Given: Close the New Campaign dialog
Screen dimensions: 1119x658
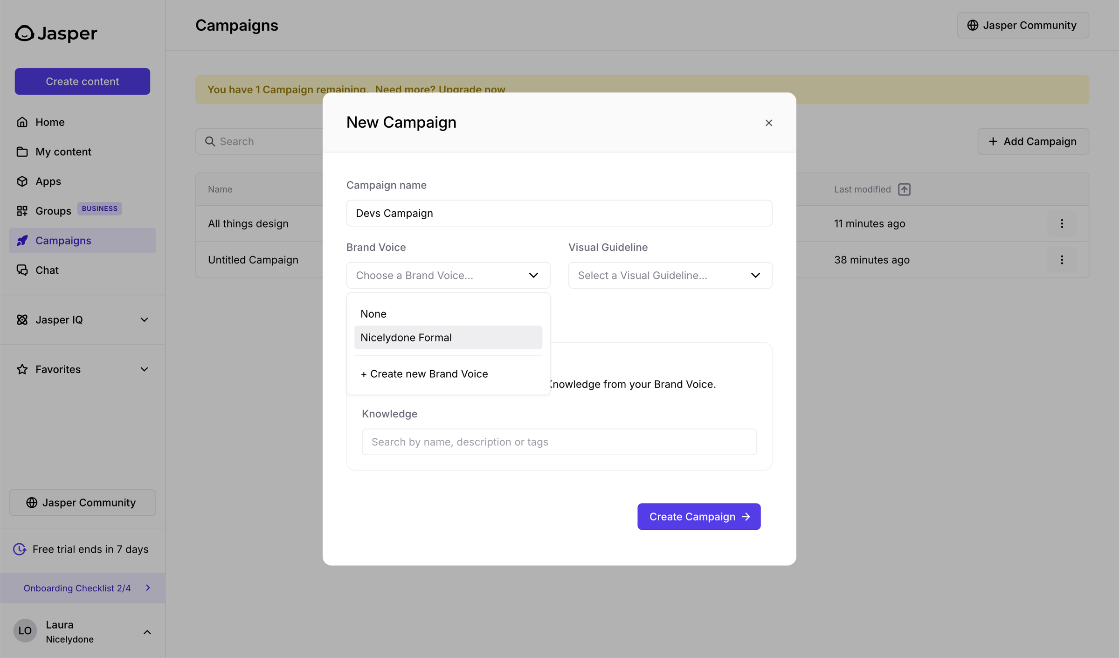Looking at the screenshot, I should click(x=769, y=123).
